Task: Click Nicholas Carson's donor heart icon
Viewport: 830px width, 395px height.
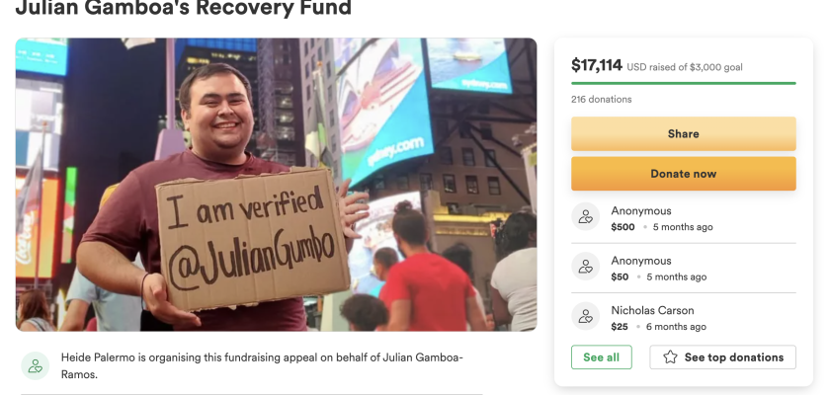Action: pos(585,316)
